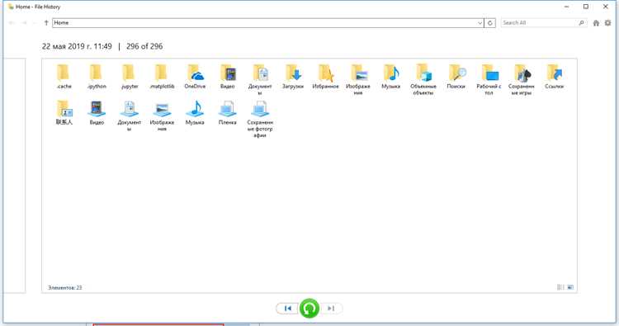Screen dimensions: 619x326
Task: Go up one folder level
Action: [x=46, y=23]
